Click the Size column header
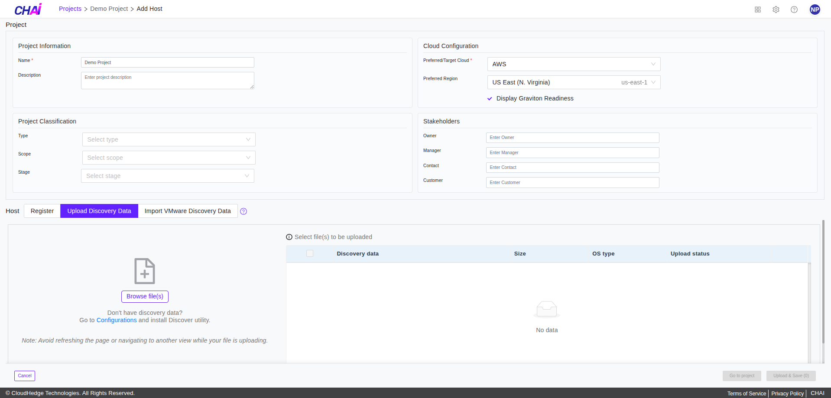The image size is (831, 398). [520, 254]
